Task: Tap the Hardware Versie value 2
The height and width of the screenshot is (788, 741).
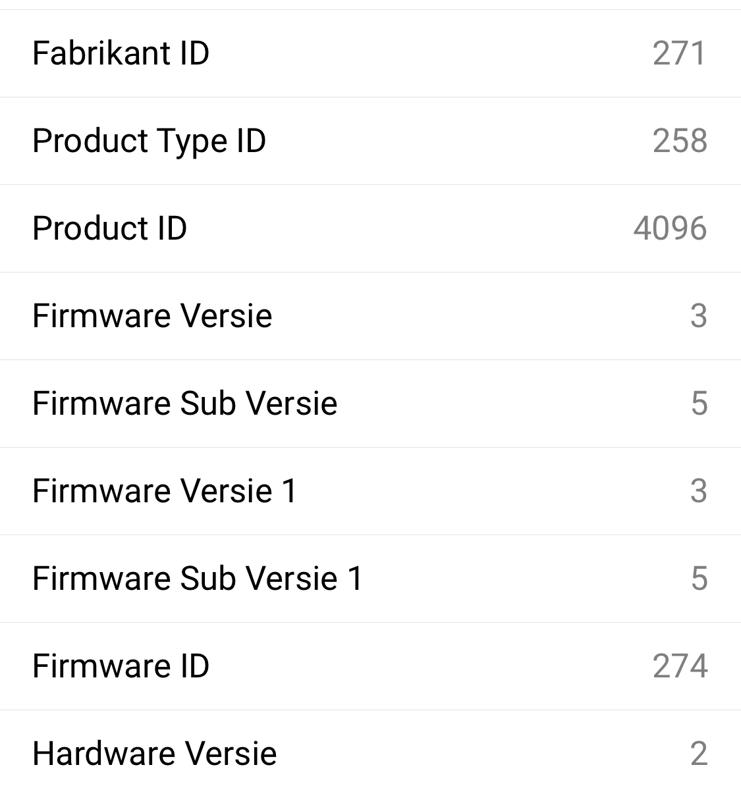Action: (x=699, y=754)
